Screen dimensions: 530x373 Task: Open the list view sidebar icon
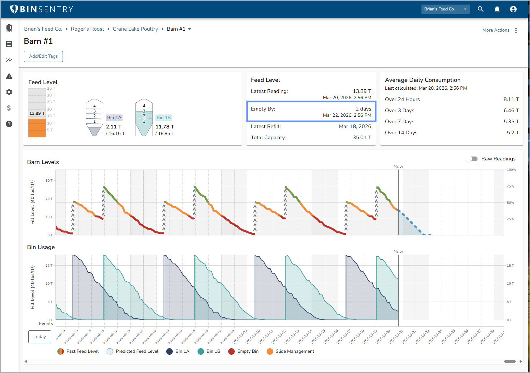click(x=9, y=44)
